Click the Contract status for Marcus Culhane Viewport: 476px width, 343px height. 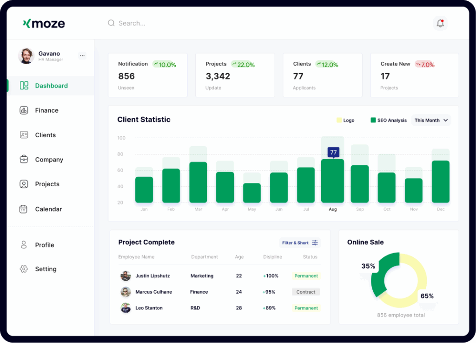click(306, 292)
